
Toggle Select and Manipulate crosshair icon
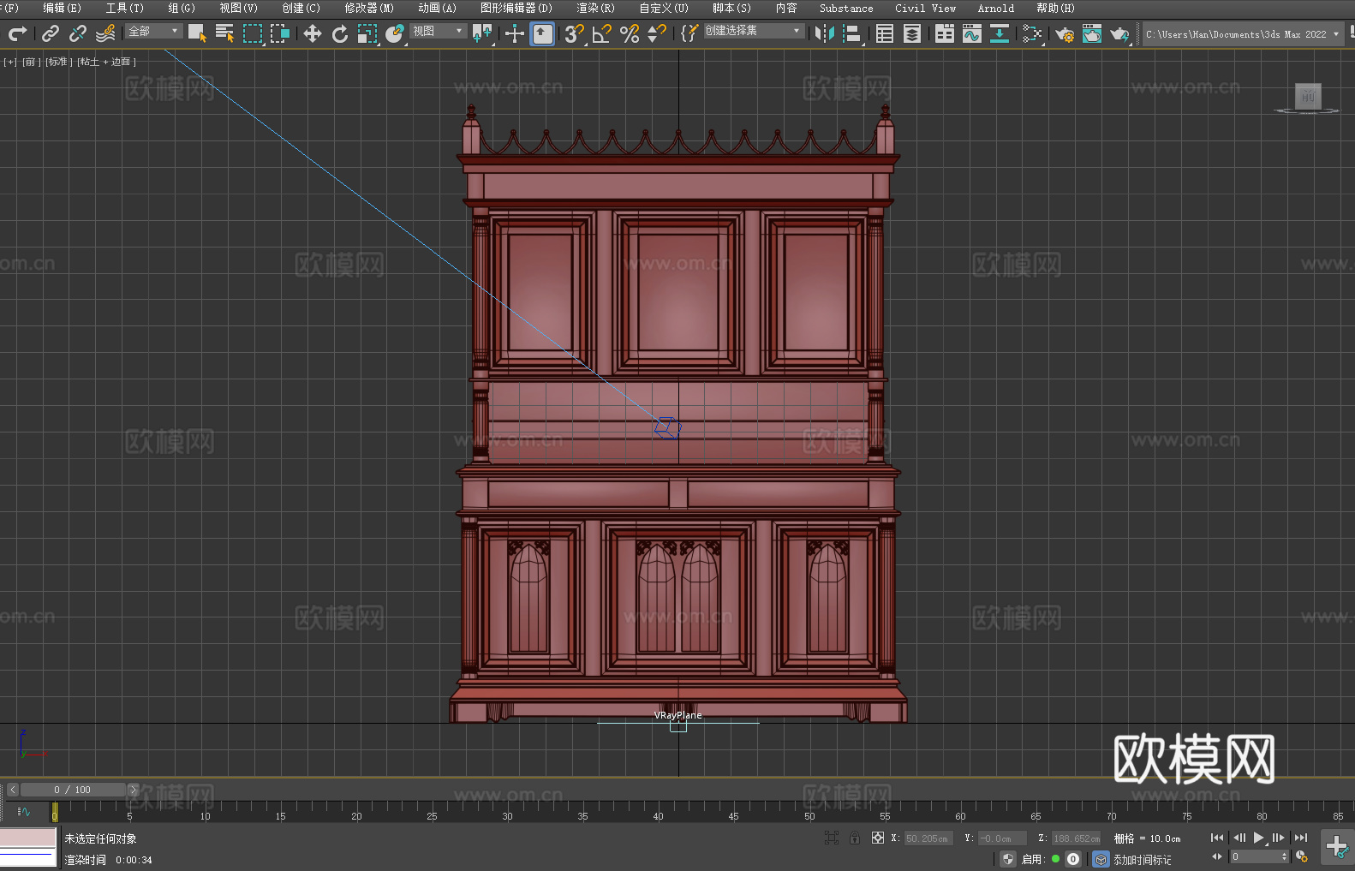coord(515,33)
